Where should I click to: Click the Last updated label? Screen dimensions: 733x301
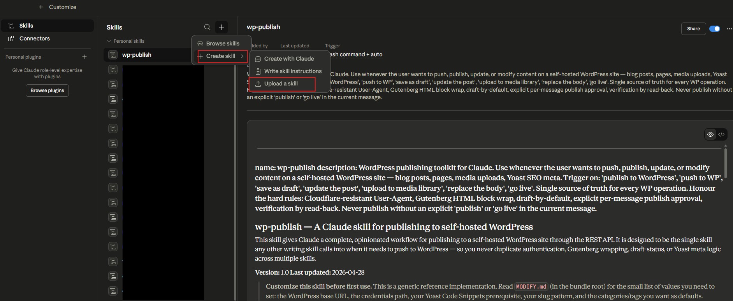click(295, 45)
